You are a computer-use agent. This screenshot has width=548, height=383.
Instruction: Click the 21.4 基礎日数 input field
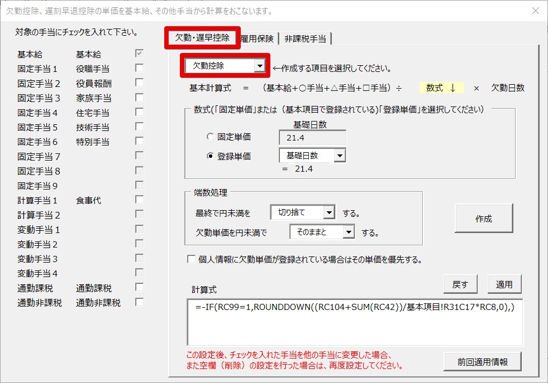(311, 138)
